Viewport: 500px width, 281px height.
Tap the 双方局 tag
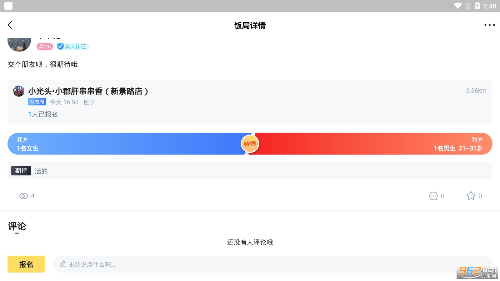37,102
